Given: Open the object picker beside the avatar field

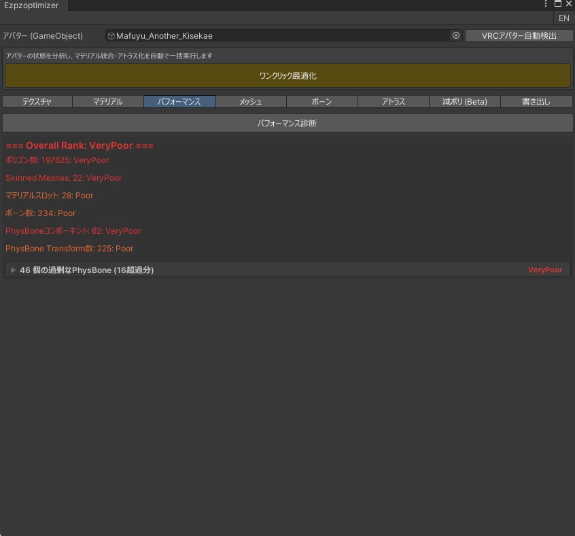Looking at the screenshot, I should click(x=455, y=35).
